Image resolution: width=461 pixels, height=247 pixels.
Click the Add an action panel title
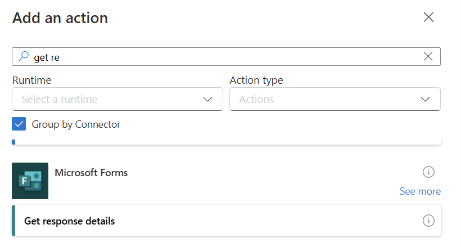click(x=60, y=17)
